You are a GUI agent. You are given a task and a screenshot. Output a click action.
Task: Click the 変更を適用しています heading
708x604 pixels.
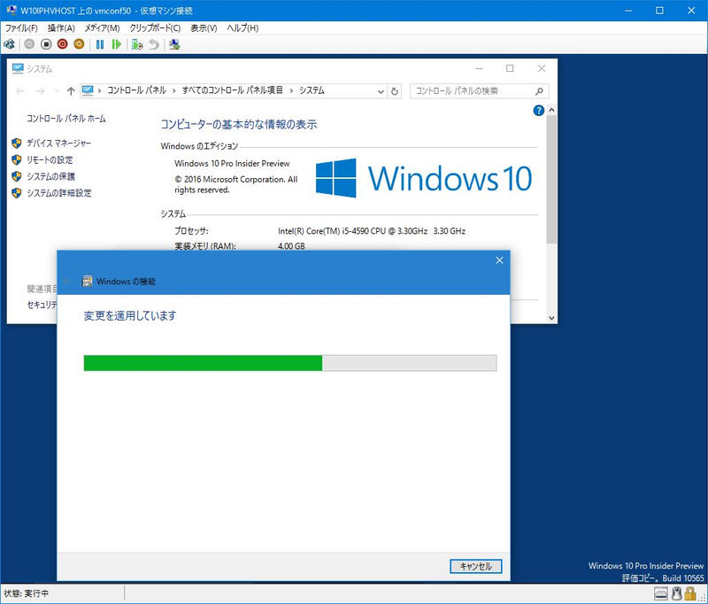[x=130, y=315]
